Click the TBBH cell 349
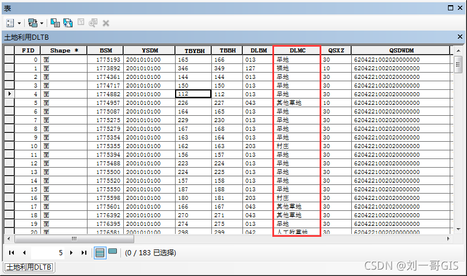The width and height of the screenshot is (467, 276). click(227, 68)
